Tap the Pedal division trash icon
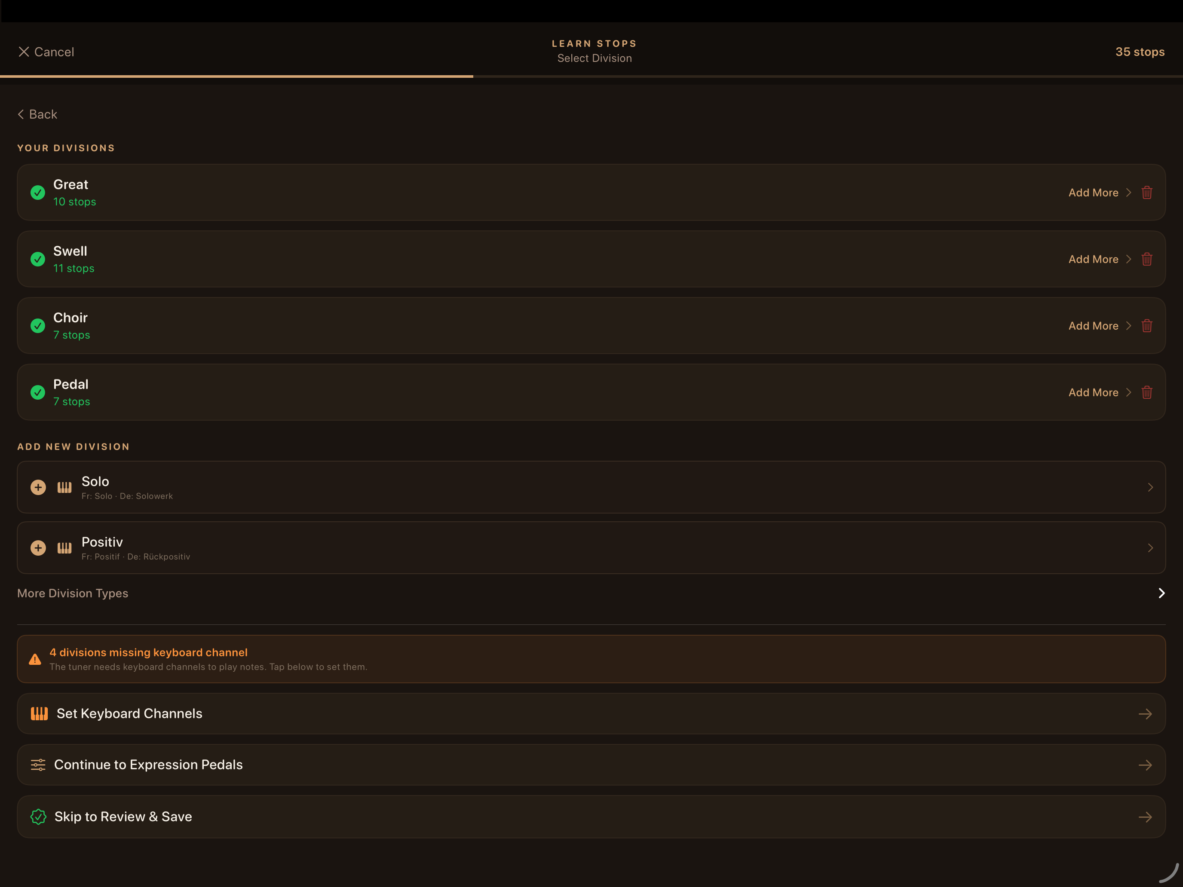 pos(1146,392)
